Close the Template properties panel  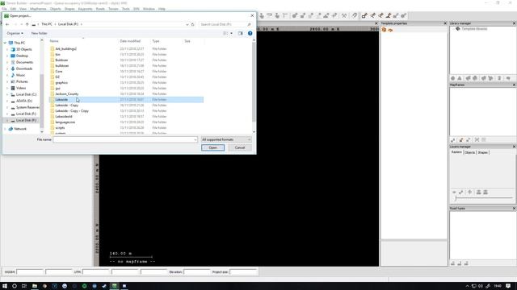tap(445, 23)
